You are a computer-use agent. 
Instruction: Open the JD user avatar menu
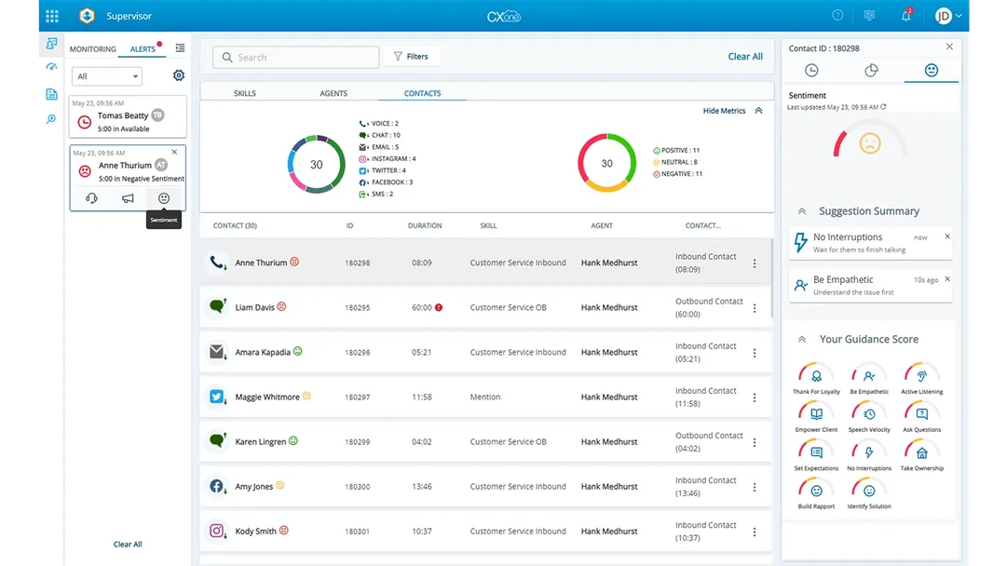point(947,16)
